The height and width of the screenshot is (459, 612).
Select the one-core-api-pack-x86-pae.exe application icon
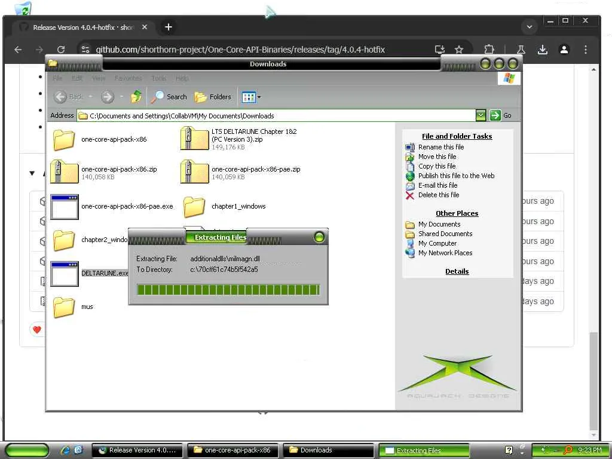(x=65, y=207)
